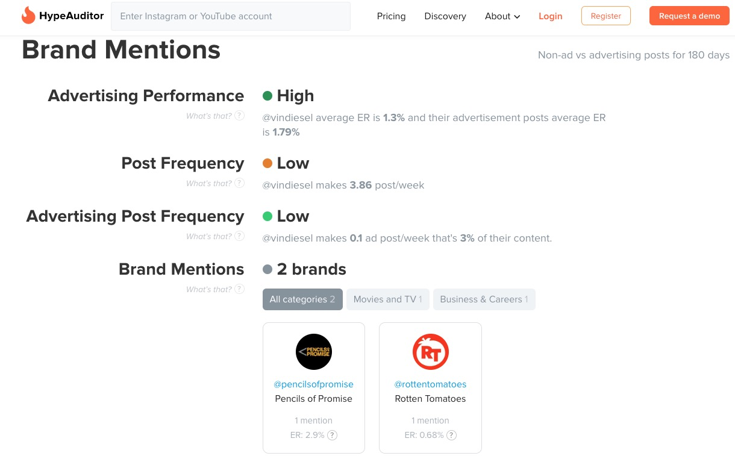The width and height of the screenshot is (735, 456).
Task: Click the Login link
Action: point(550,16)
